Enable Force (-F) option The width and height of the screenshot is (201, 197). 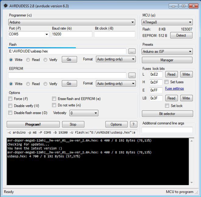click(x=10, y=99)
